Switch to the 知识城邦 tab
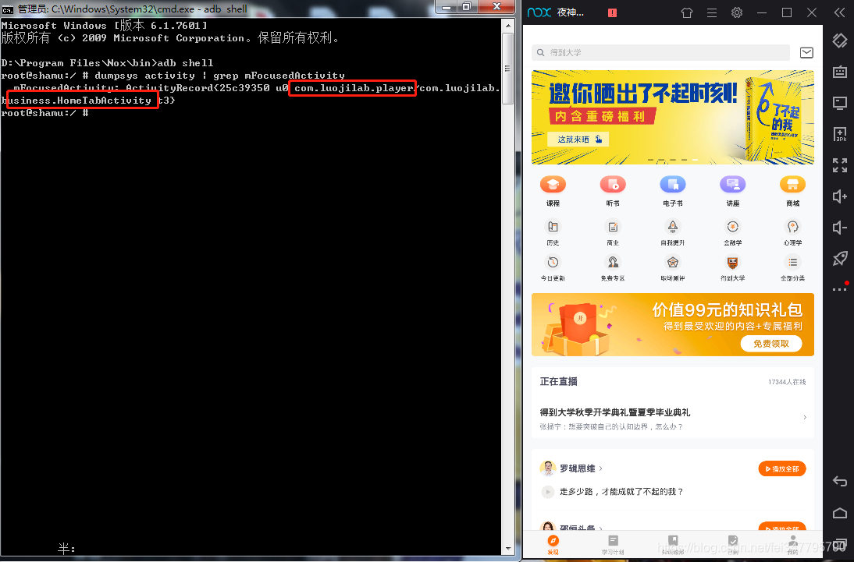The image size is (854, 562). [673, 545]
